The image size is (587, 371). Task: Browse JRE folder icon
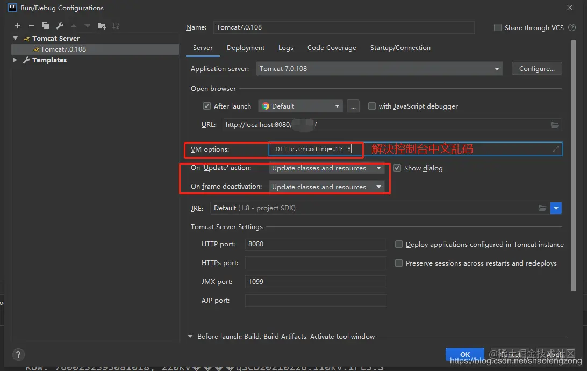click(542, 208)
